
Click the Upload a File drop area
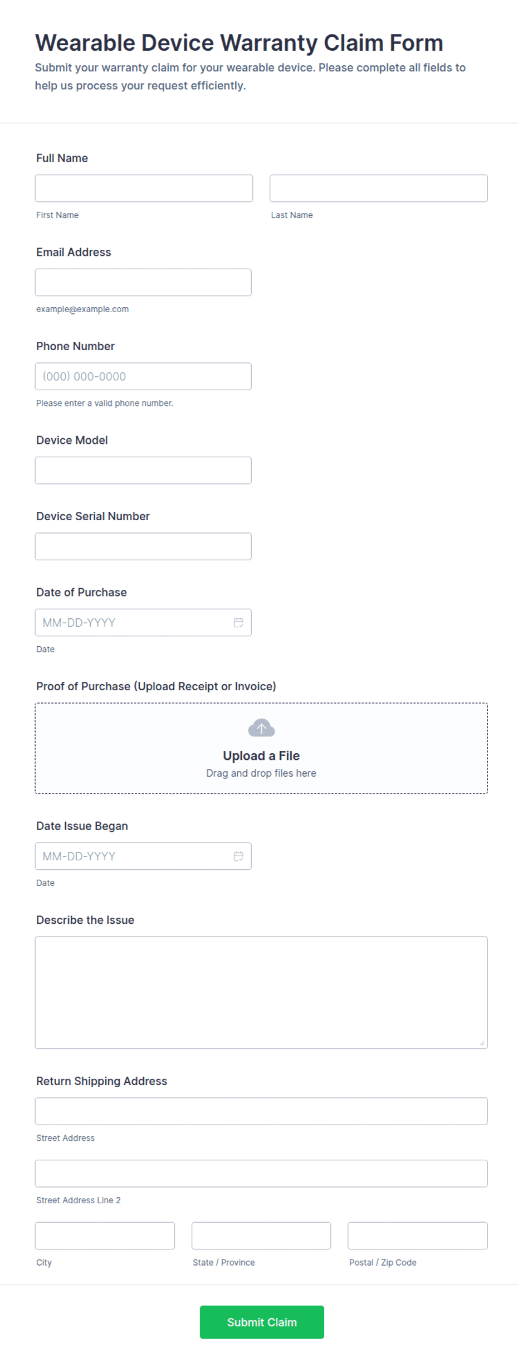pyautogui.click(x=261, y=748)
